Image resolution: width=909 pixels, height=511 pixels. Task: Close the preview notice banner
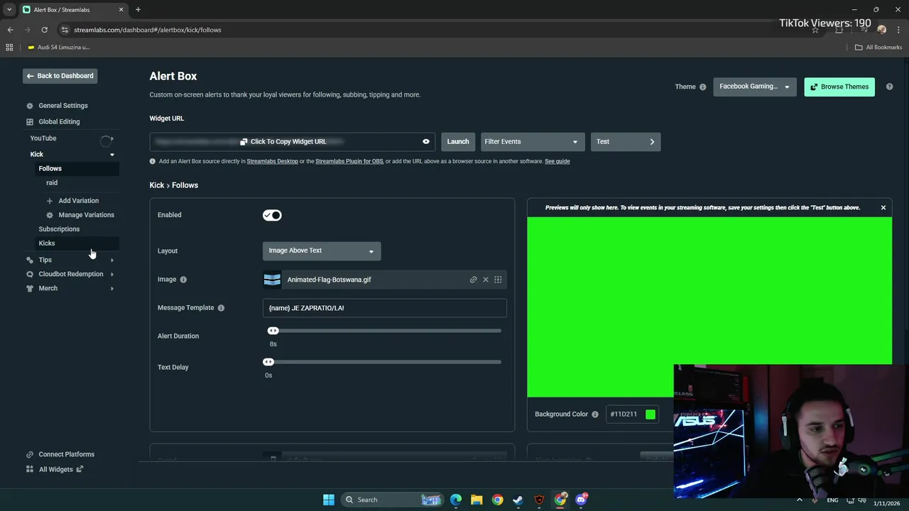click(x=883, y=207)
